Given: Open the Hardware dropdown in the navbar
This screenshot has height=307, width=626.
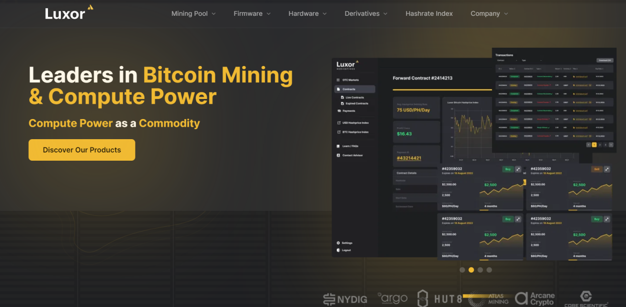Looking at the screenshot, I should click(307, 13).
